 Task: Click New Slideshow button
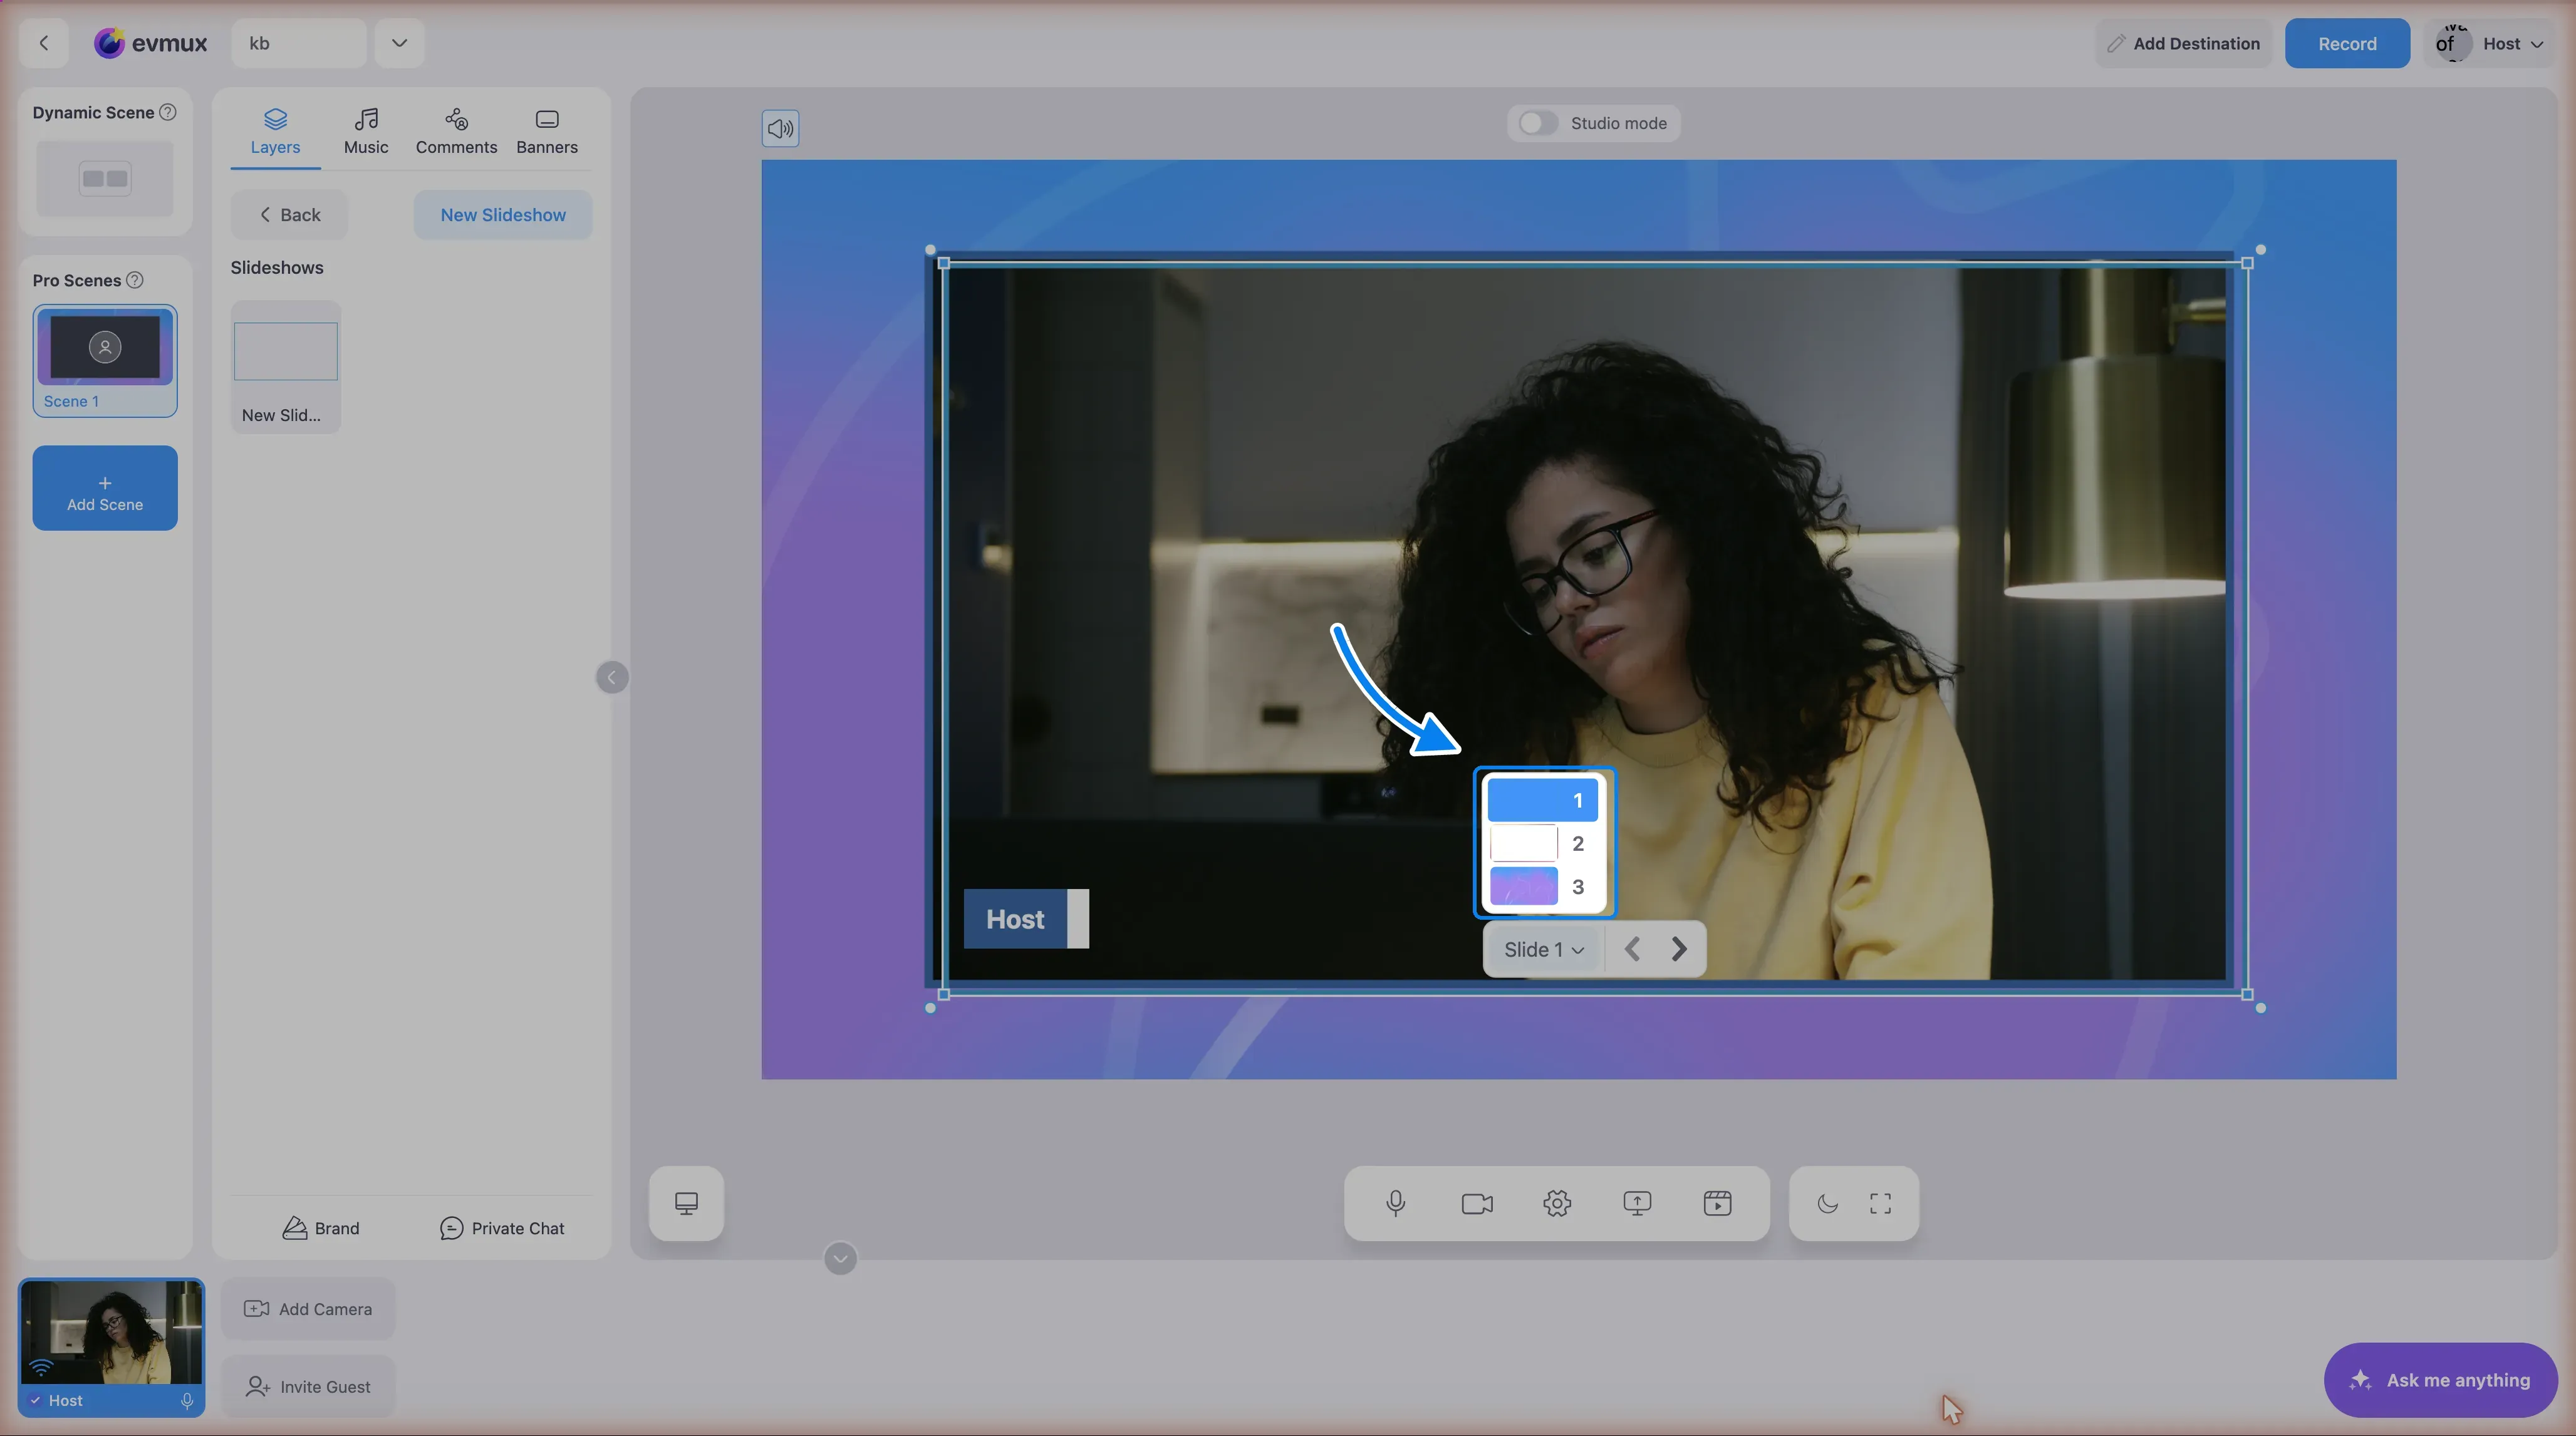(503, 214)
